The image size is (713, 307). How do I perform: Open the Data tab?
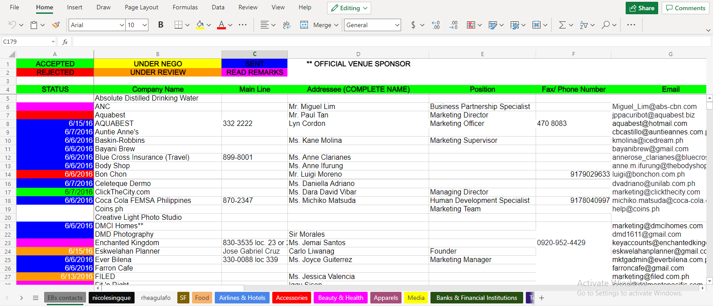218,8
